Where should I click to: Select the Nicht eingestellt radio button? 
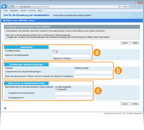(56, 87)
